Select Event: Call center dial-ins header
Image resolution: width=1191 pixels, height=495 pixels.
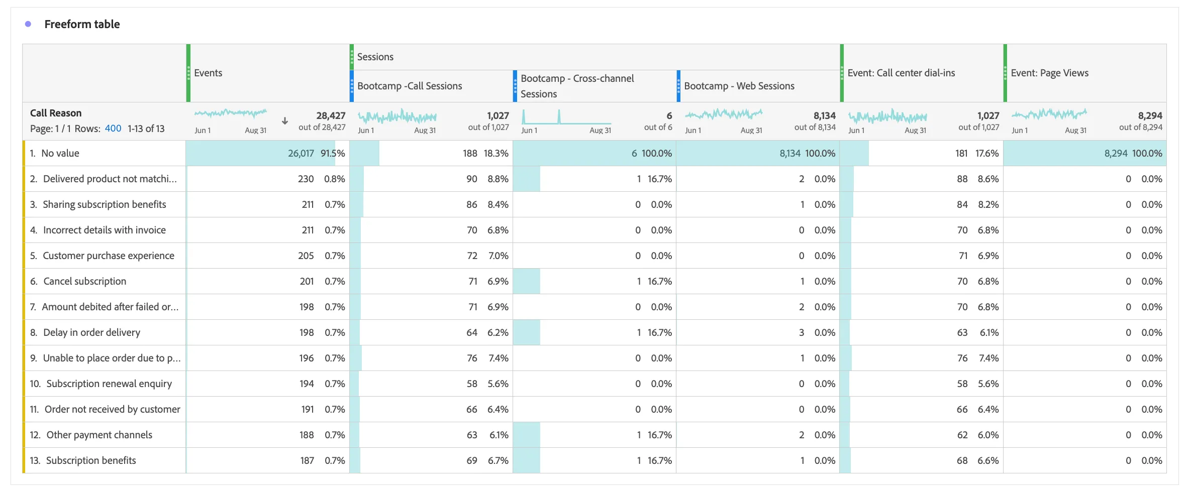[x=923, y=73]
